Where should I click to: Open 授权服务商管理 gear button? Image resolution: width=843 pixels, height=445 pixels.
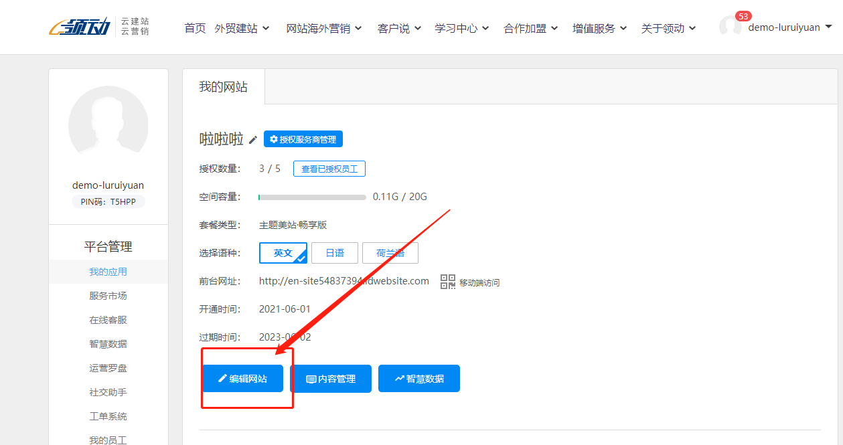(303, 139)
